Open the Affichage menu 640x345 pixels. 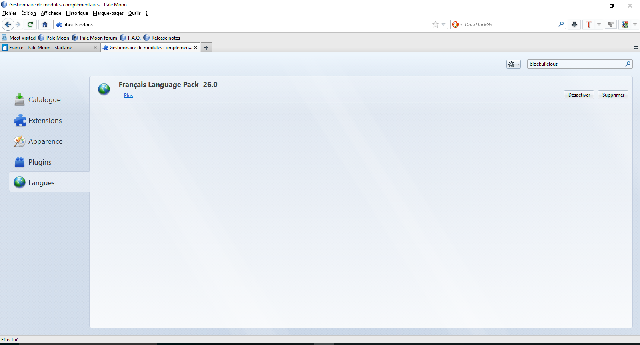[x=51, y=13]
